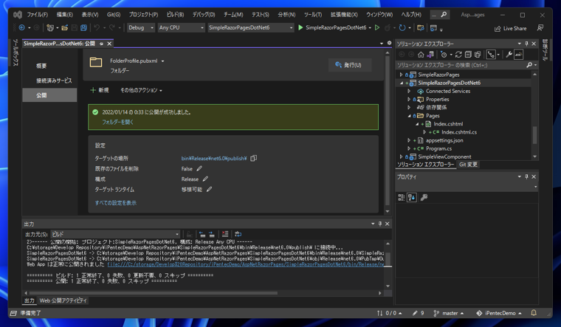Open the ファイル(F) menu

coord(37,15)
